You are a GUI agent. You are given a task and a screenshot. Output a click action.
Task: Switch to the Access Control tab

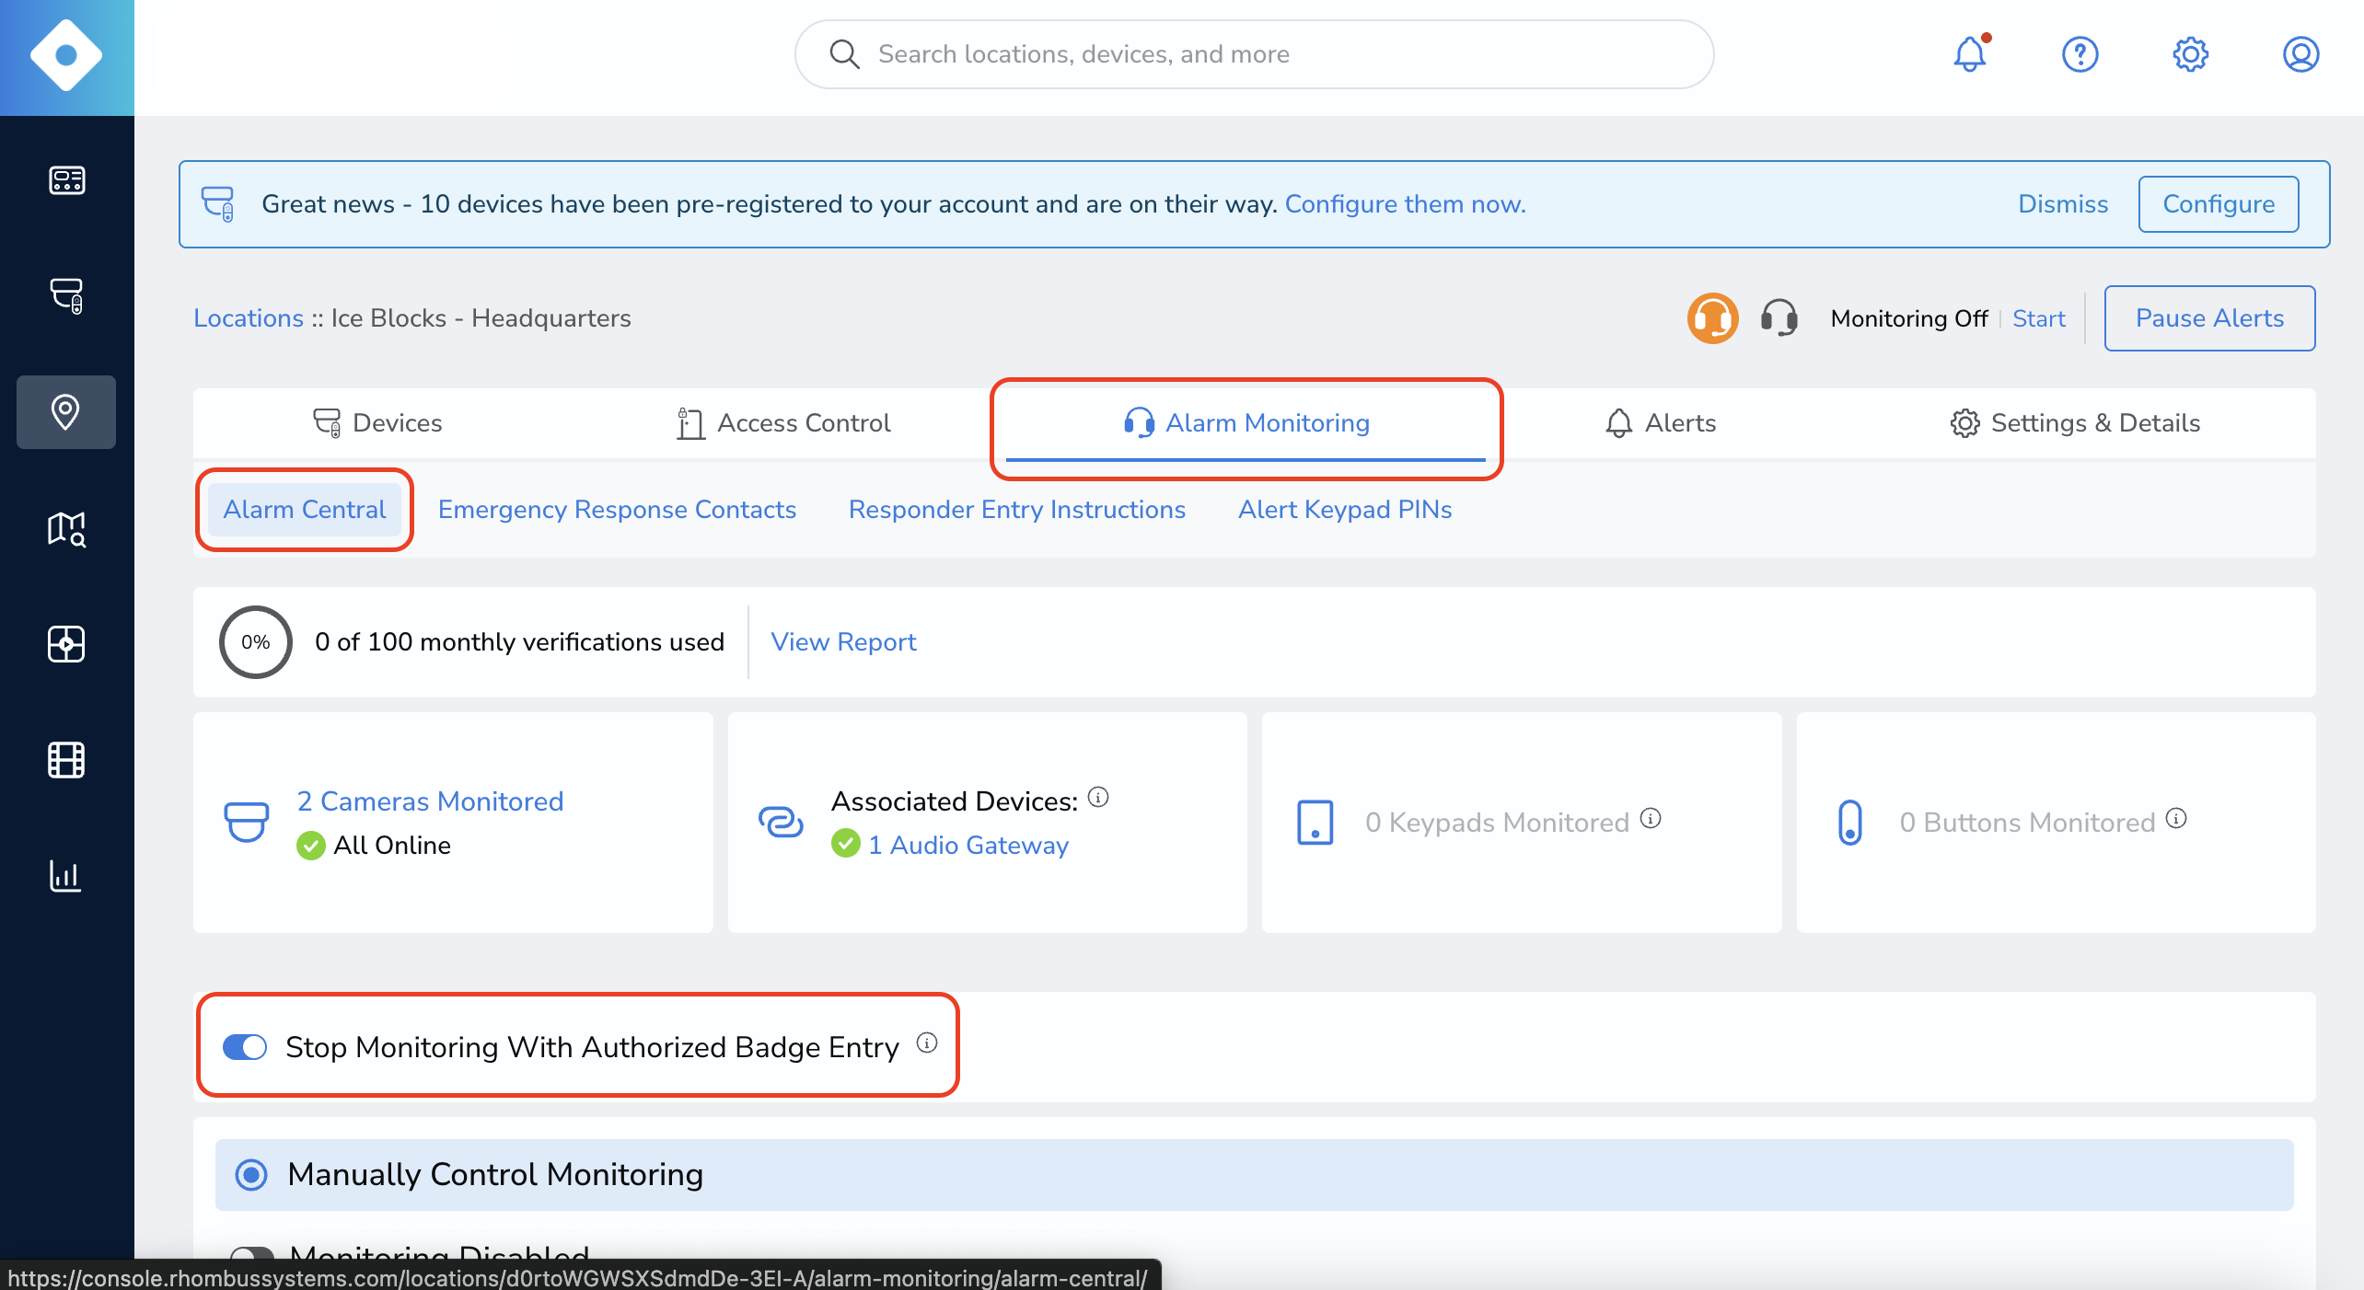[782, 423]
